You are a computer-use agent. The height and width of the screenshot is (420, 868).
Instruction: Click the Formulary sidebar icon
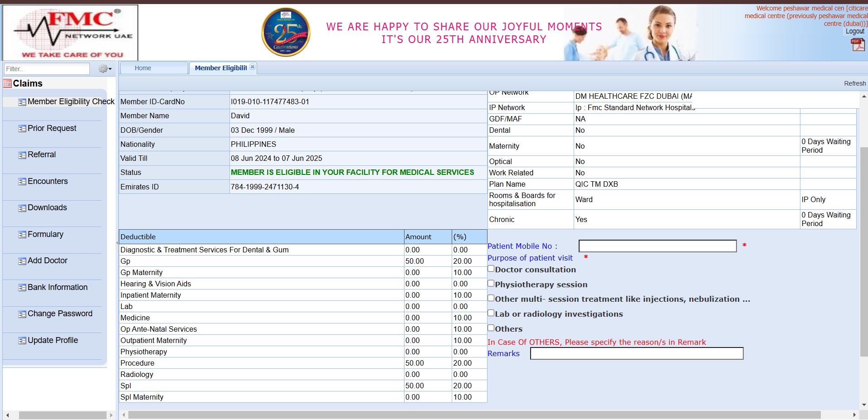click(22, 235)
